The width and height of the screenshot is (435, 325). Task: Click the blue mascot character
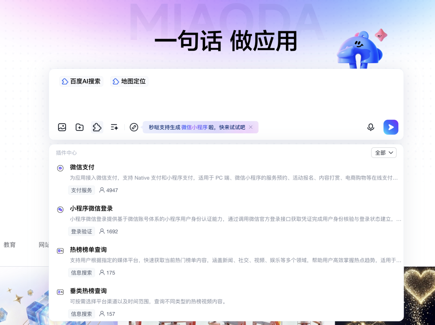(359, 50)
